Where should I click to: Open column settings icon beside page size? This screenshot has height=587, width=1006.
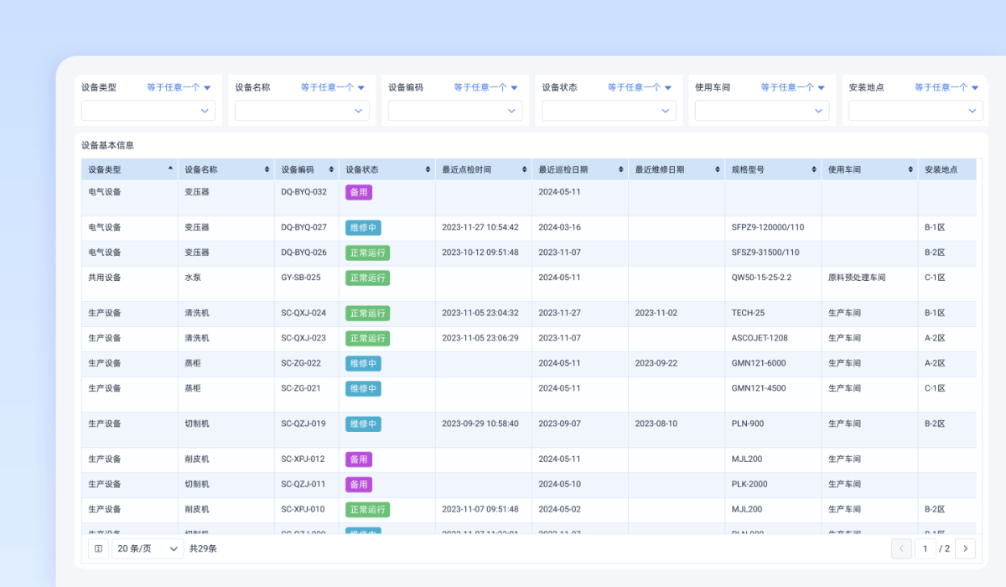(x=98, y=548)
